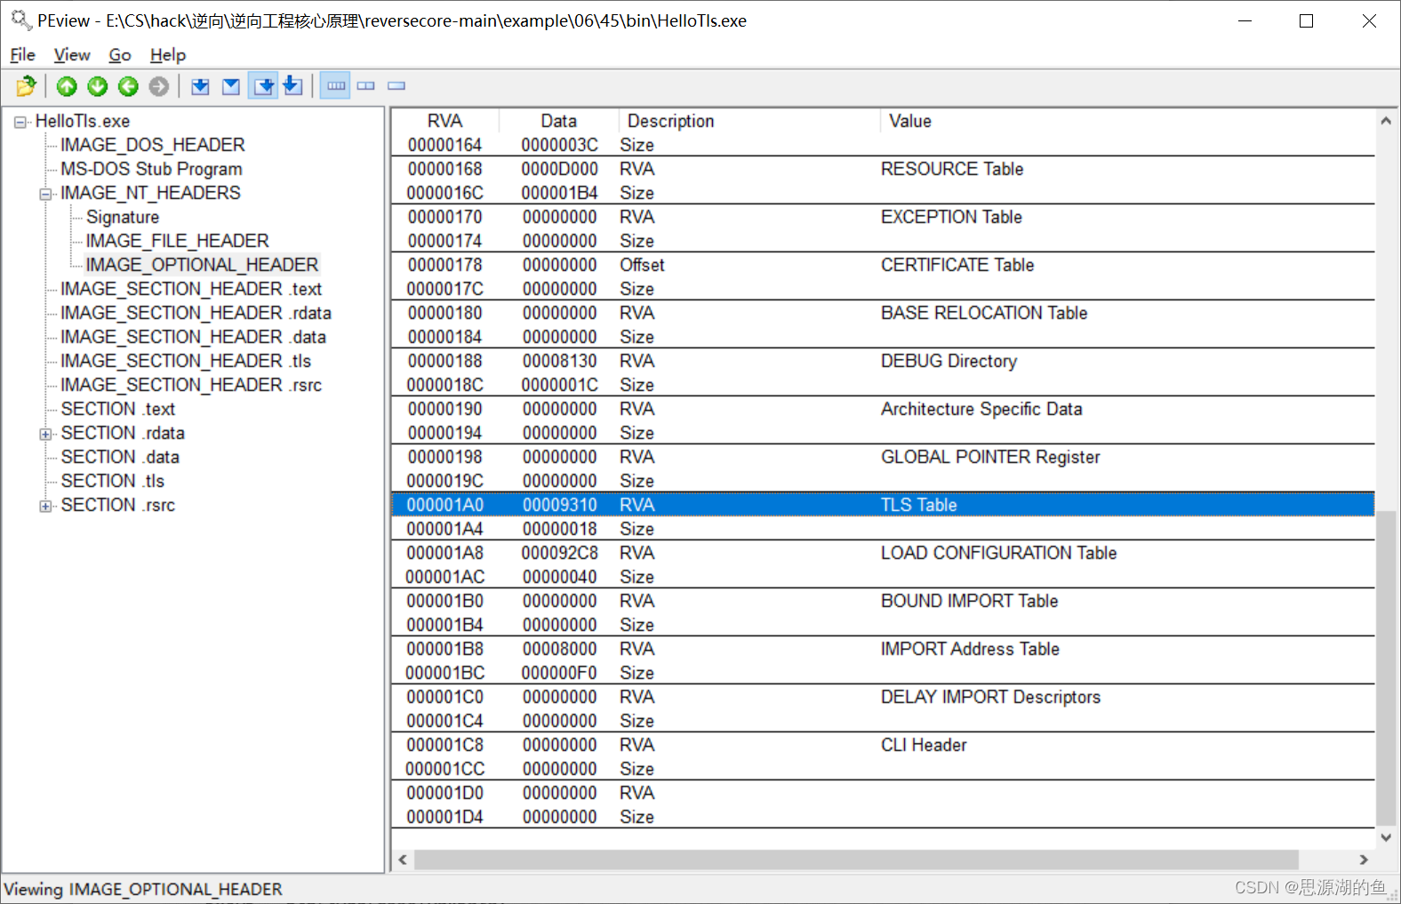Select IMAGE_SECTION_HEADER .tls in the tree
The height and width of the screenshot is (904, 1401).
click(185, 361)
